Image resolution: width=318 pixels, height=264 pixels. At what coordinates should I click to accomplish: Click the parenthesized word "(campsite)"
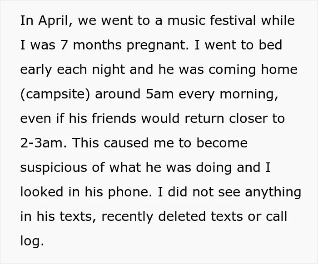click(55, 94)
